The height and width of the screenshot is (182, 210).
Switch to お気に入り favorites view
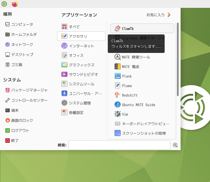[x=158, y=15]
